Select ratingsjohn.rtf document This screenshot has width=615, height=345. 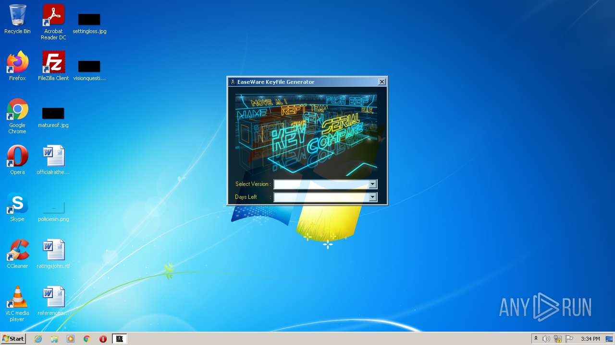tap(53, 254)
